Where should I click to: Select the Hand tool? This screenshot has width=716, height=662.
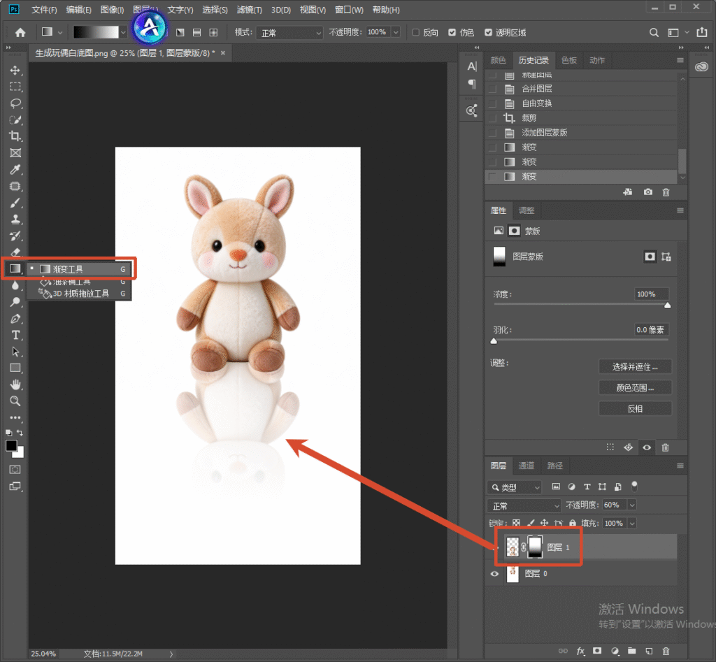point(15,384)
